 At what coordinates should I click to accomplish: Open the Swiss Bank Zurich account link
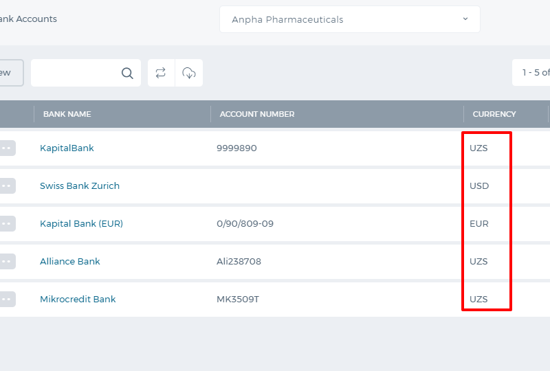(x=80, y=186)
